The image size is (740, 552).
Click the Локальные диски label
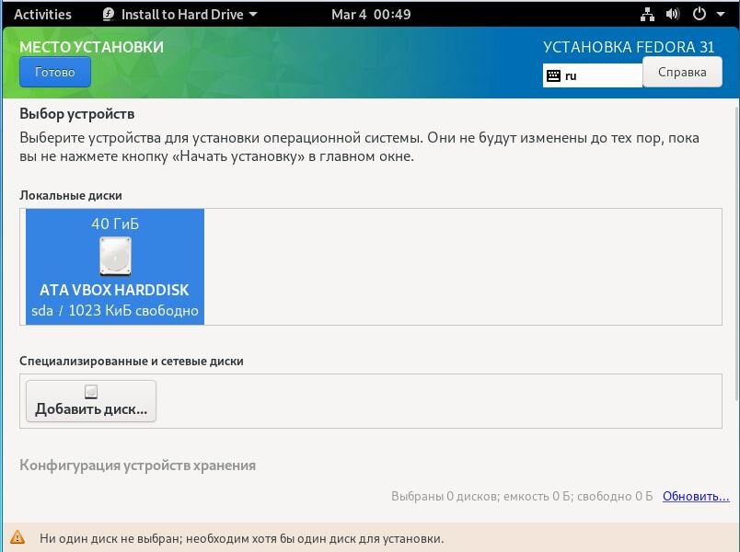coord(71,195)
